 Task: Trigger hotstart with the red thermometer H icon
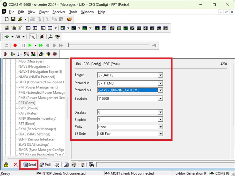6,54
